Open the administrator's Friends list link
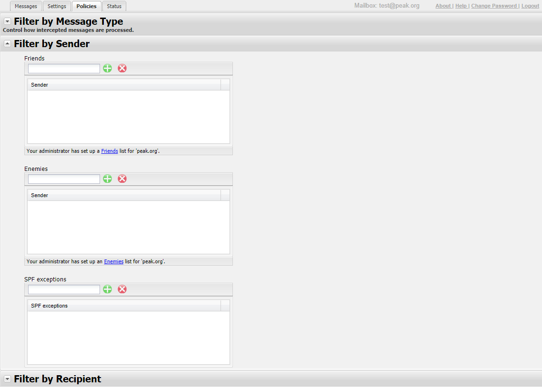This screenshot has width=542, height=389. click(x=110, y=151)
